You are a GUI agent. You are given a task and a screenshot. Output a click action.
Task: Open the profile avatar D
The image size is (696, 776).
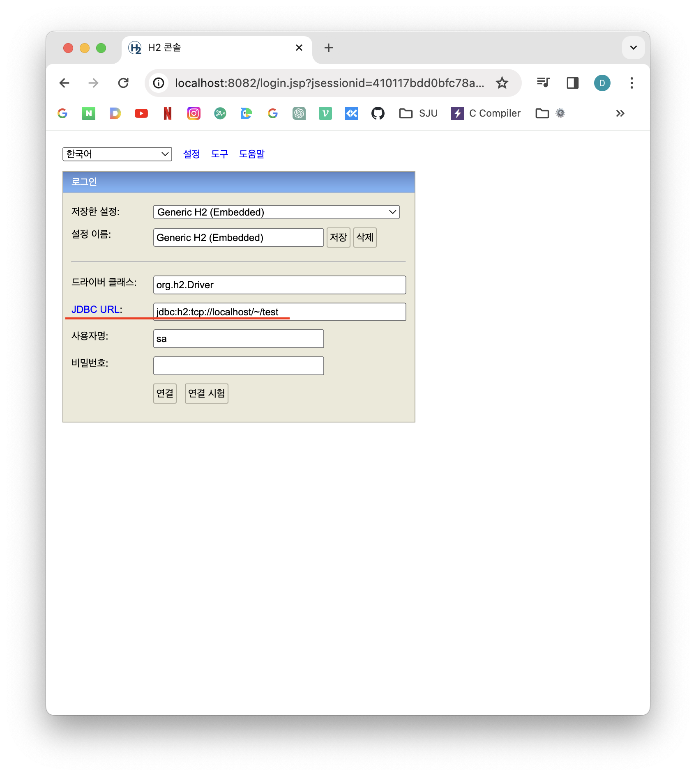pyautogui.click(x=602, y=83)
